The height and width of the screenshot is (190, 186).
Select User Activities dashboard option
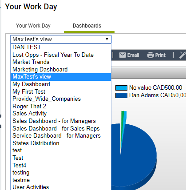61,187
